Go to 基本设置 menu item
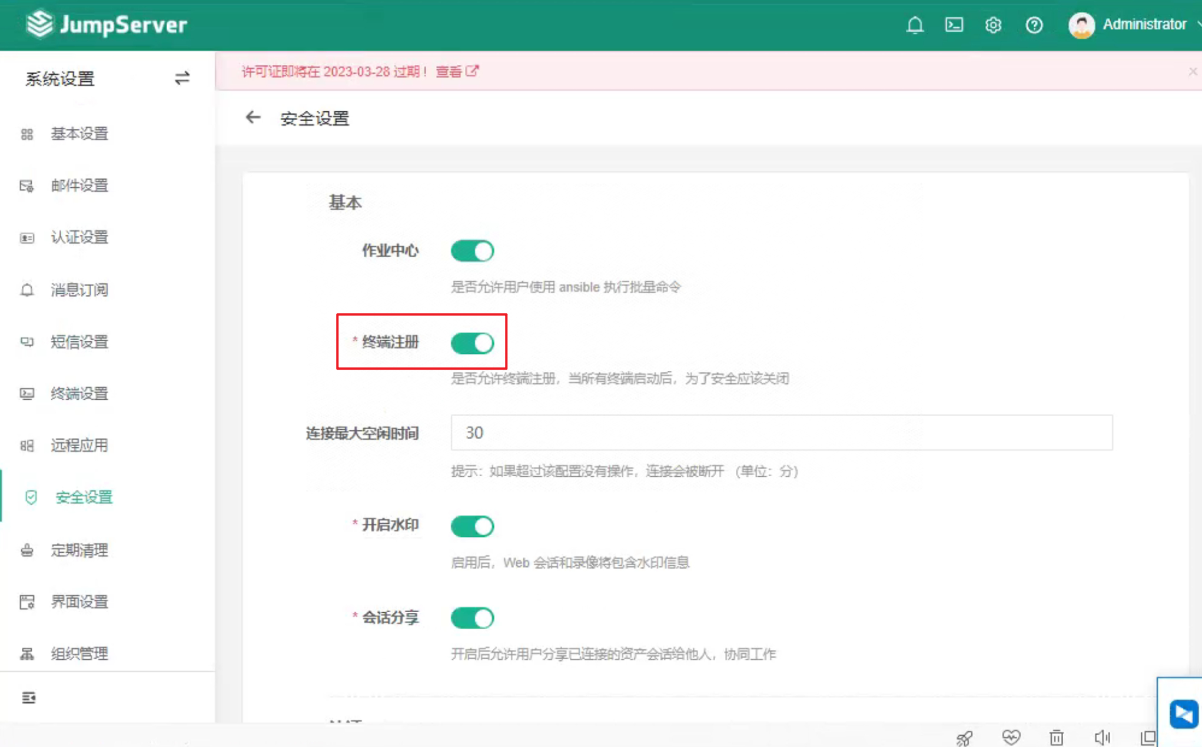Screen dimensions: 1202x747 pyautogui.click(x=78, y=134)
